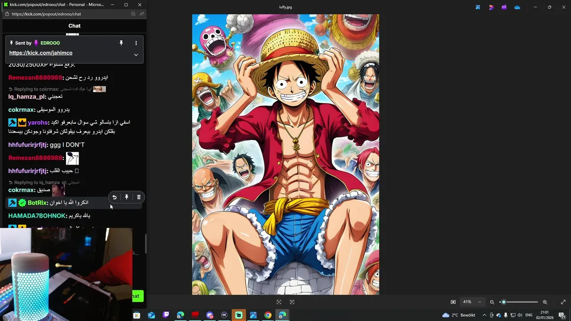
Task: Click the green verified badge beside BotRix
Action: (x=22, y=203)
